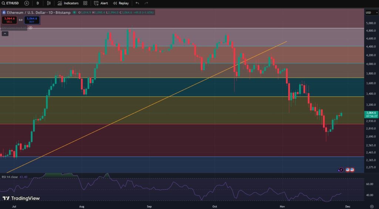
Task: Click the add symbol plus icon
Action: click(x=27, y=3)
